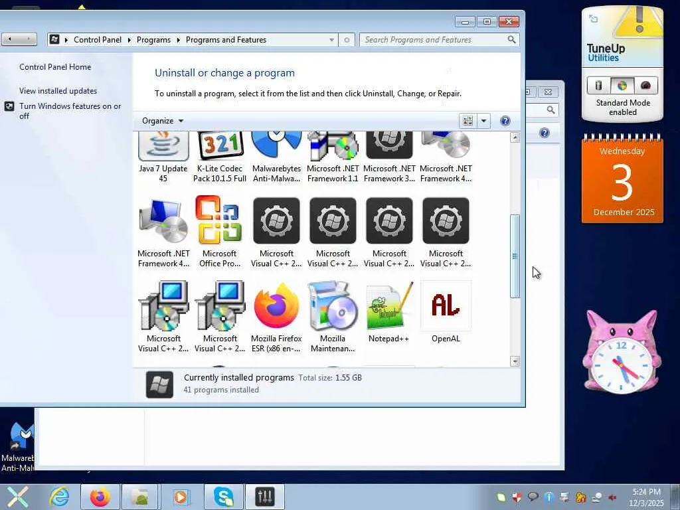The image size is (680, 510).
Task: Open View installed updates link
Action: [58, 90]
